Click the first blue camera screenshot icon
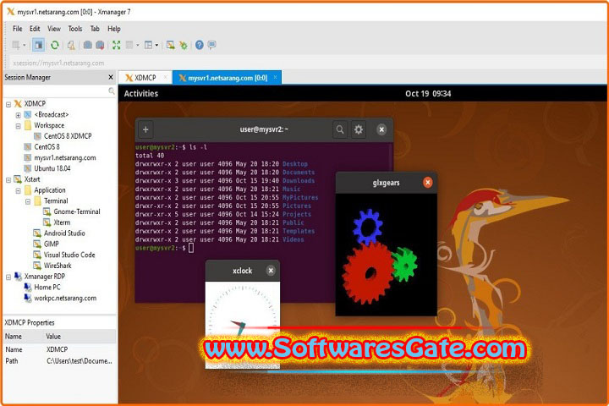The image size is (609, 406). click(87, 45)
